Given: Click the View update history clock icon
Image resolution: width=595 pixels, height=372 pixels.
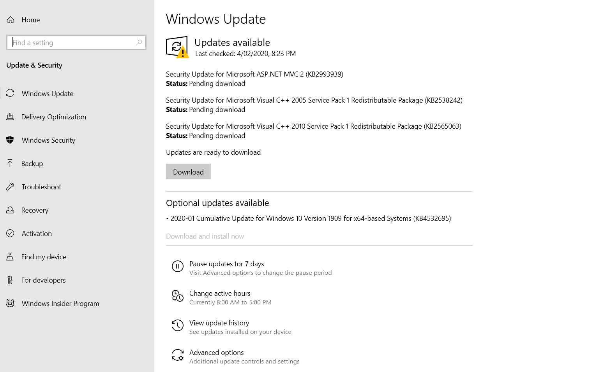Looking at the screenshot, I should pos(177,325).
